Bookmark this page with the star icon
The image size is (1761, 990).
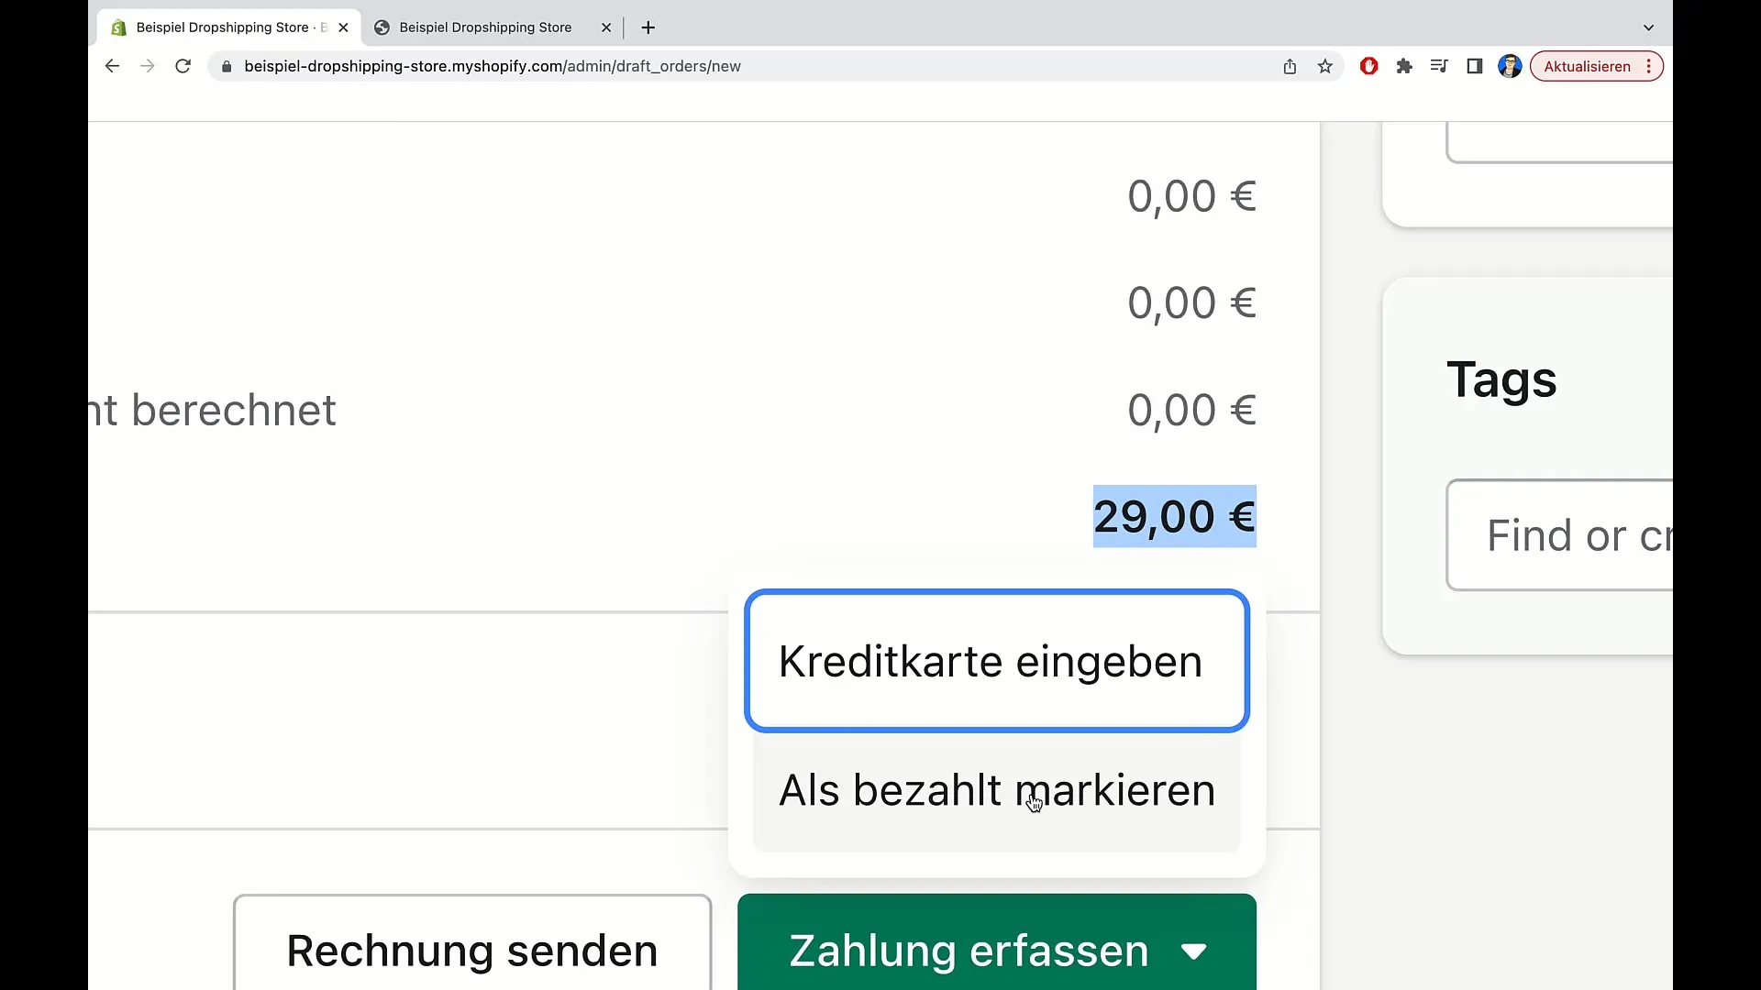click(x=1325, y=66)
